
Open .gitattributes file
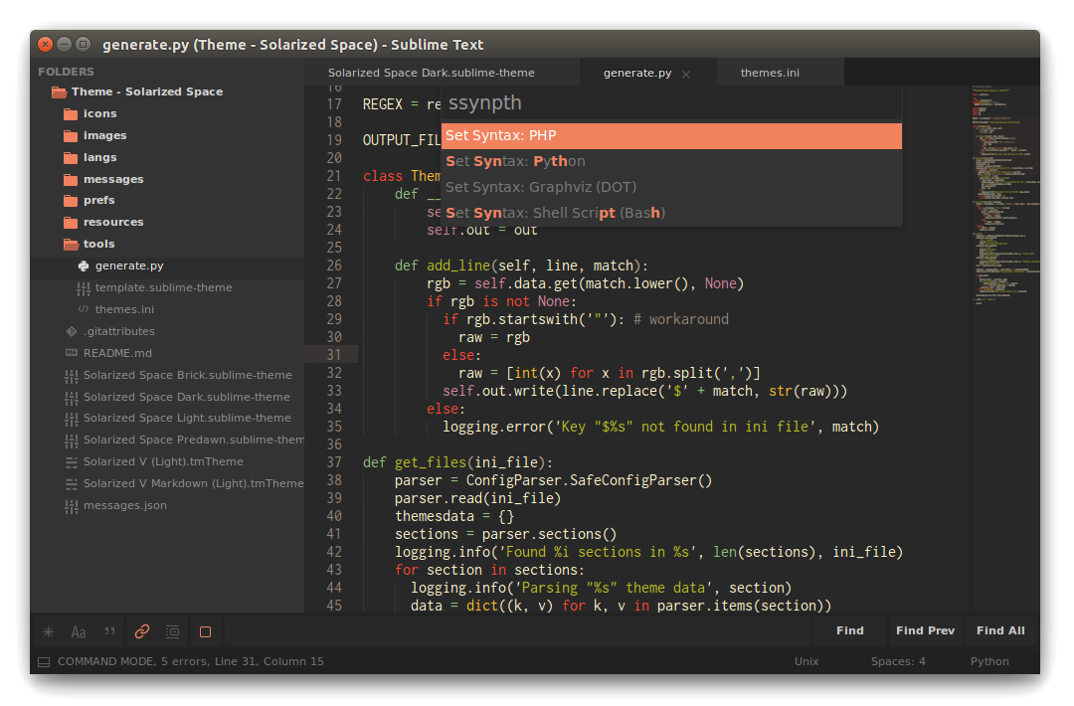[x=119, y=331]
